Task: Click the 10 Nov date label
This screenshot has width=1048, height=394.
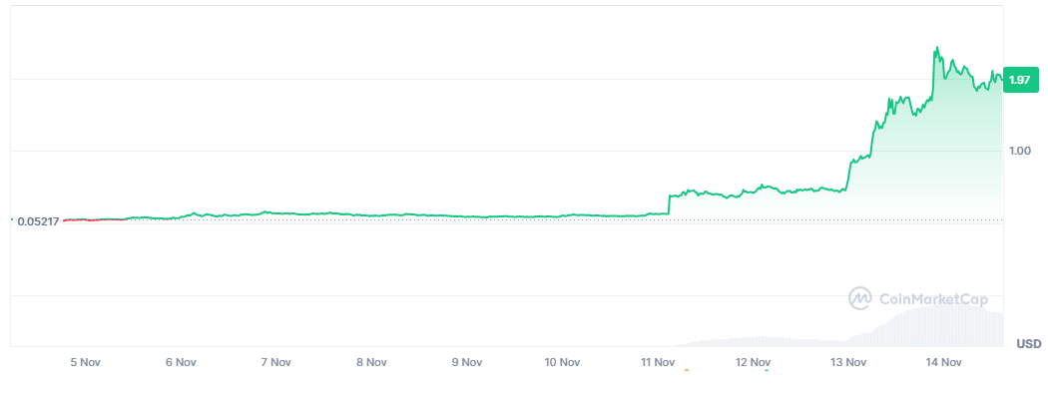Action: (x=561, y=363)
